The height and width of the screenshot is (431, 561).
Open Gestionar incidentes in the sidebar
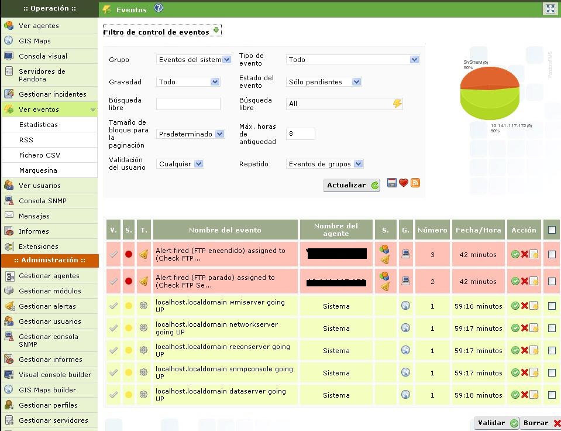[x=52, y=94]
